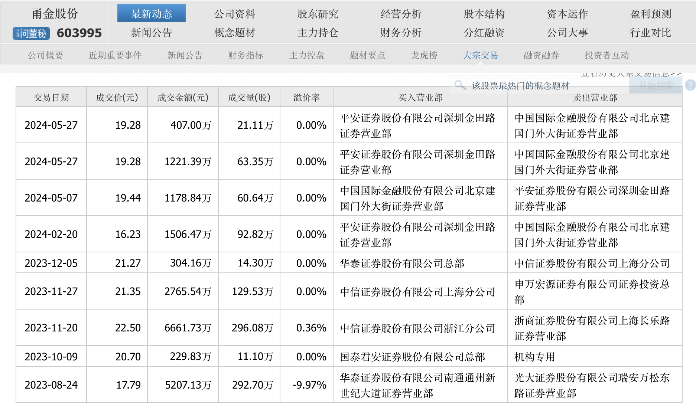Click the 成交金额(元) column header
The height and width of the screenshot is (409, 696).
[183, 97]
